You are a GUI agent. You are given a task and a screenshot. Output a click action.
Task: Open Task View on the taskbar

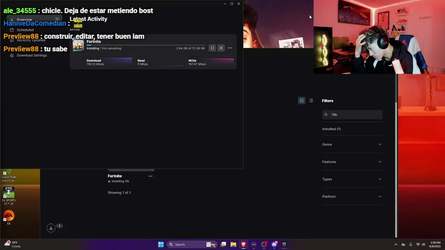coord(224,244)
